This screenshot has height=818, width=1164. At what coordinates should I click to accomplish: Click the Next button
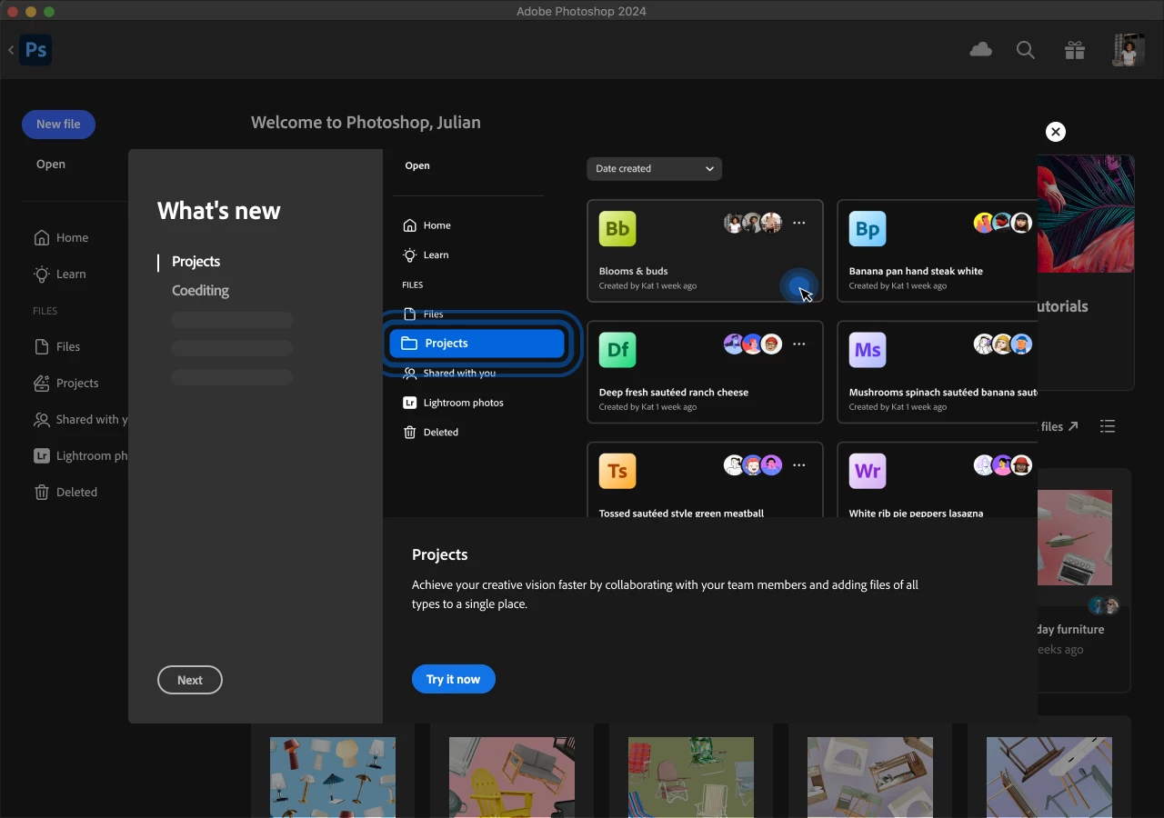coord(190,680)
